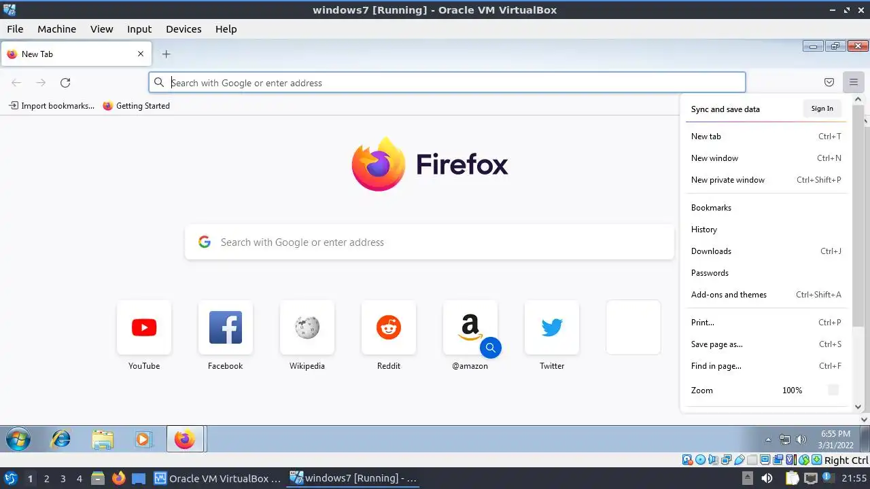Show hidden Windows tray icons arrow
This screenshot has height=489, width=870.
[x=768, y=439]
